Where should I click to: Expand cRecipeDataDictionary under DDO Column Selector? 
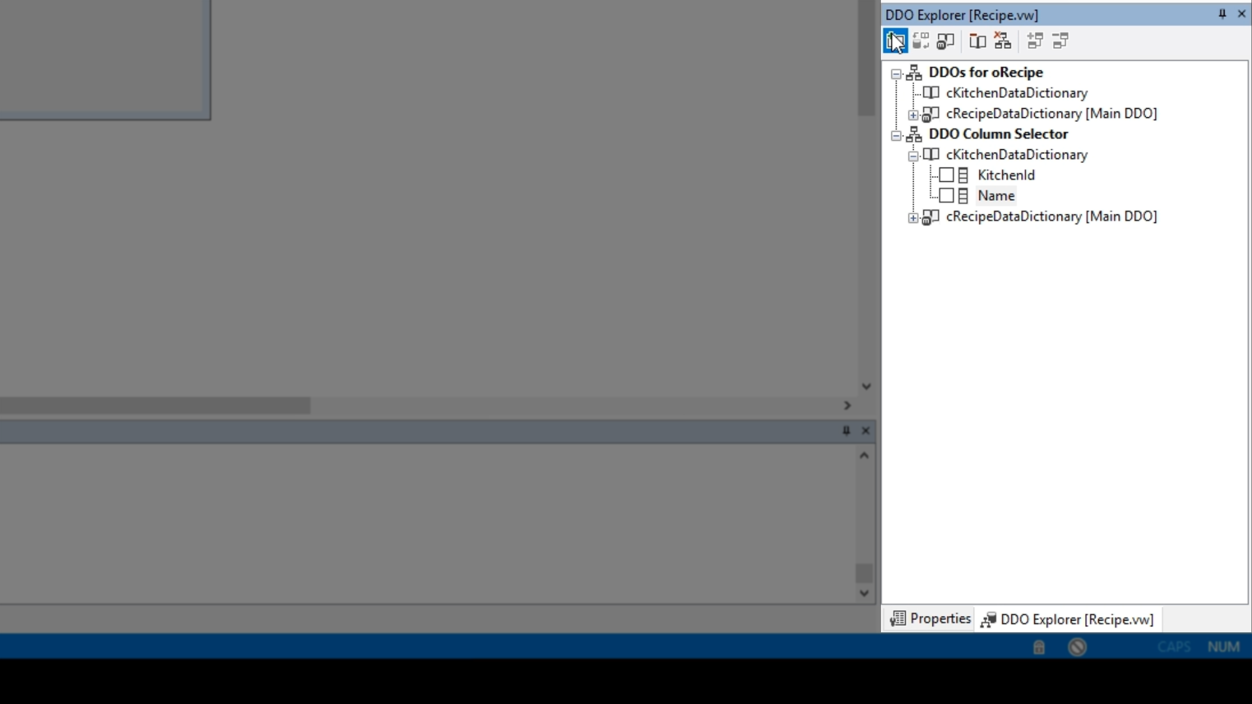(x=913, y=218)
